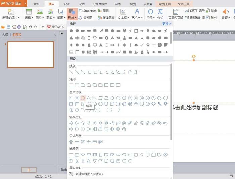Pick the smiley face shape
Screen dimensions: 235x179
[148, 104]
